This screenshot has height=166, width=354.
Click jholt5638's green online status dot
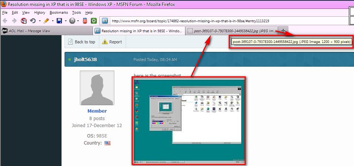click(69, 60)
